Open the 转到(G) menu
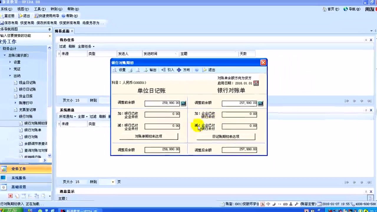 57,9
